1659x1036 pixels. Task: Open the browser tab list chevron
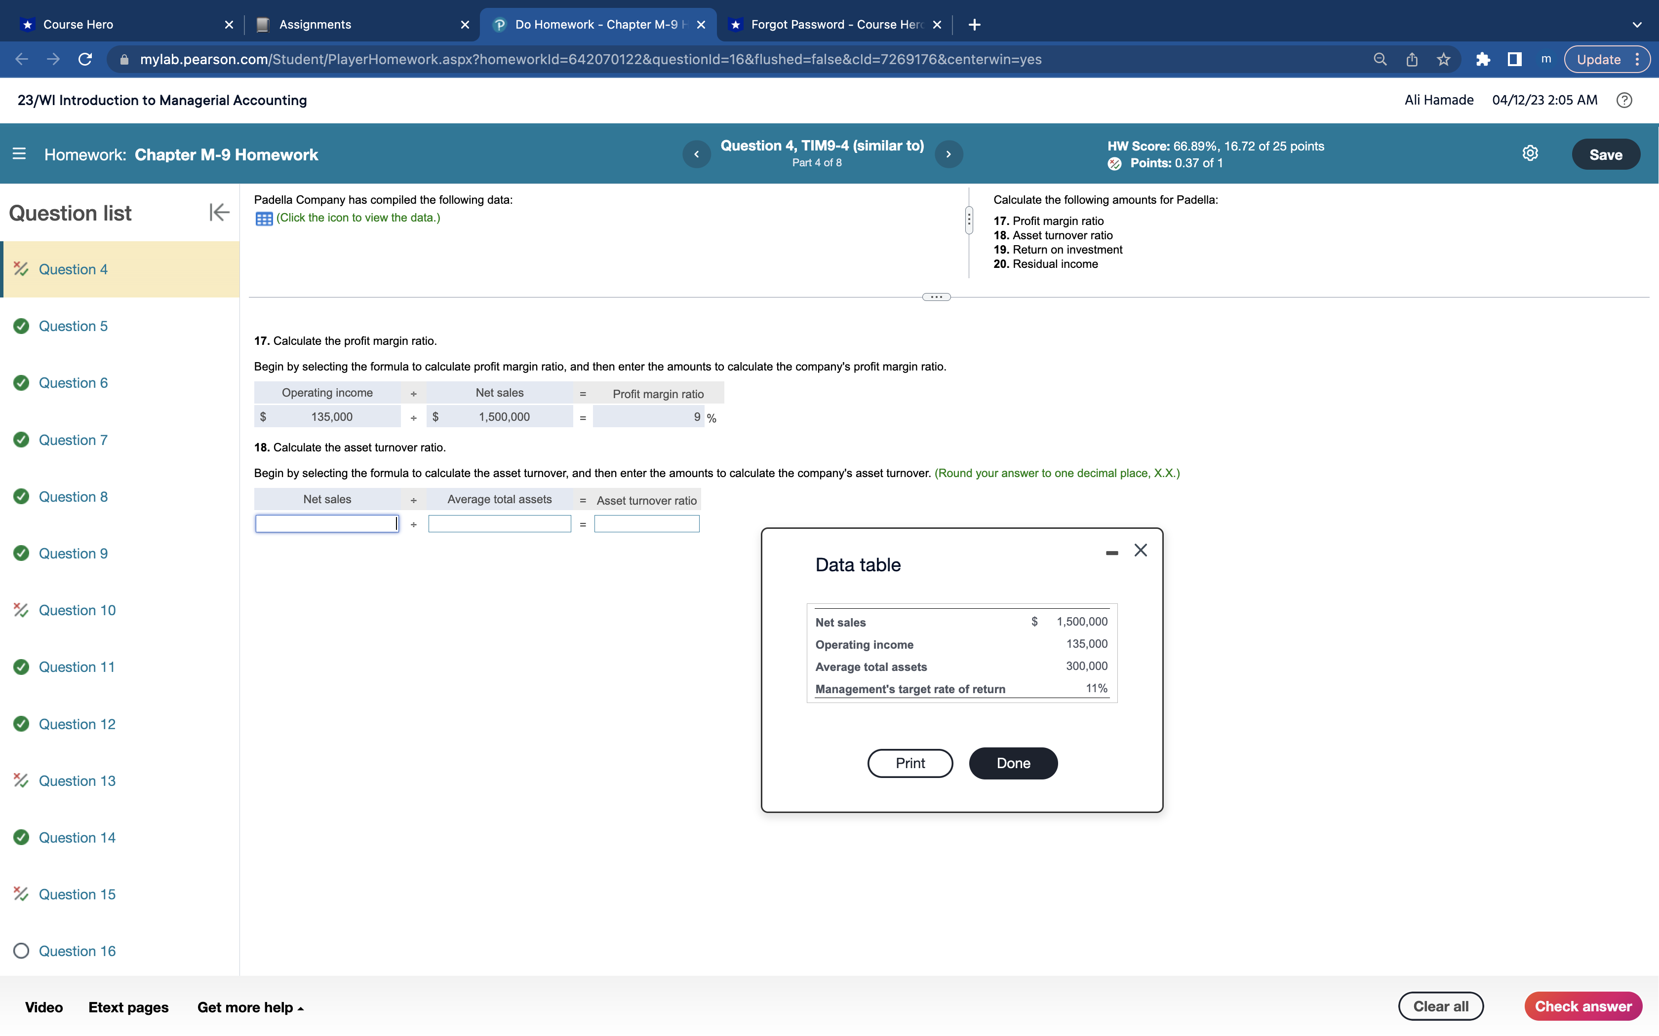(1636, 25)
